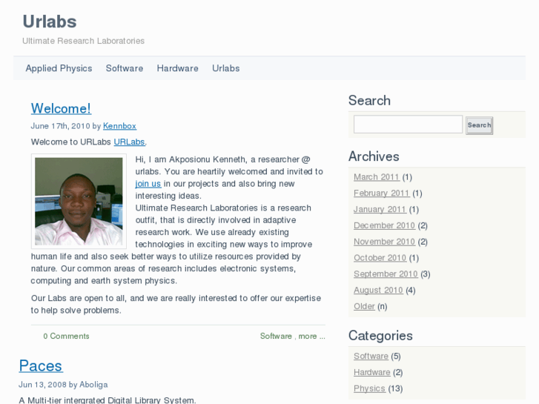Open February 2011 archive
This screenshot has height=404, width=539.
[382, 193]
